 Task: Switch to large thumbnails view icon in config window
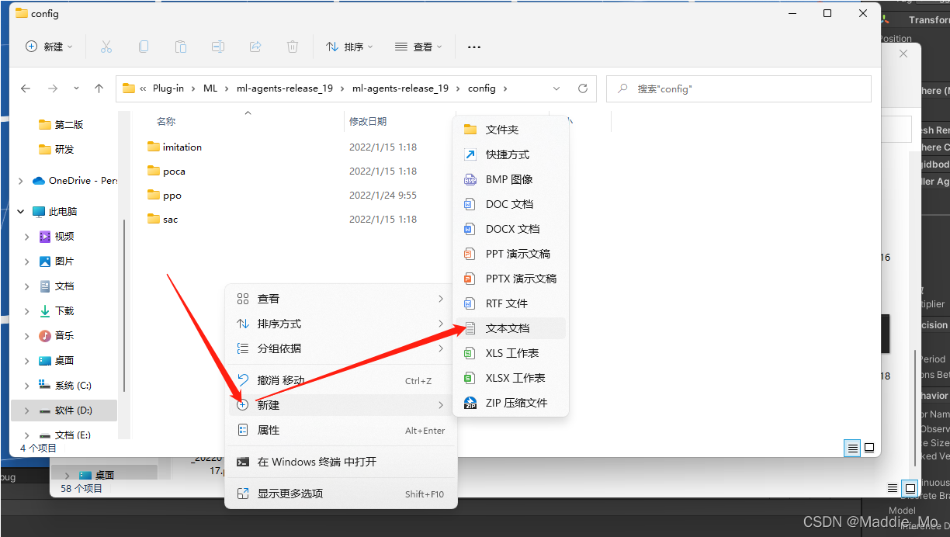point(869,448)
